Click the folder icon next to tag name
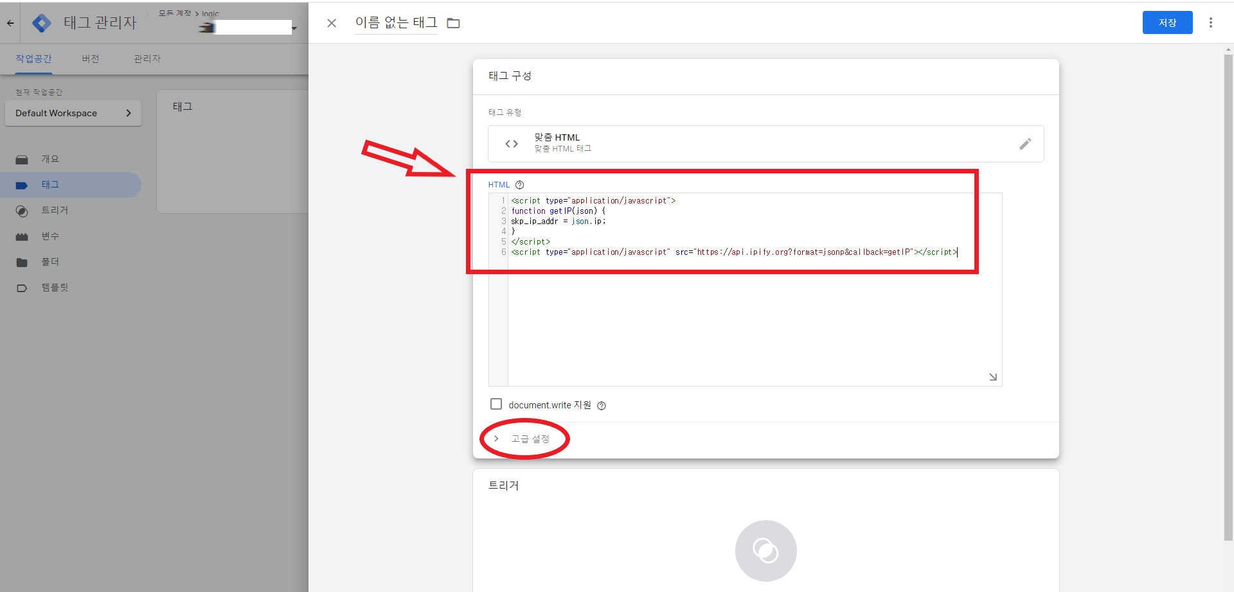 coord(453,23)
